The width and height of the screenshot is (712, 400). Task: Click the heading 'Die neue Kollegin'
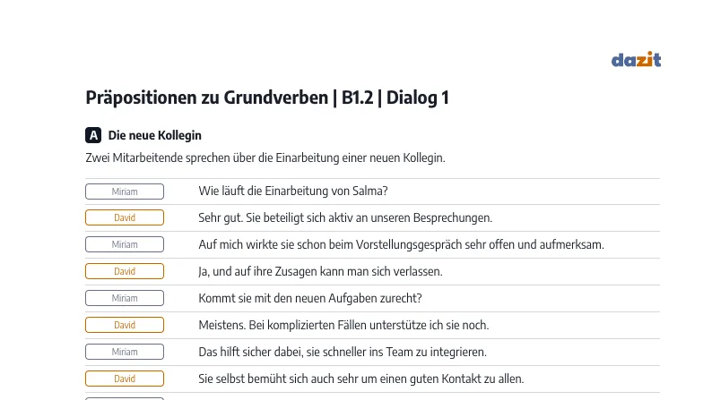(155, 135)
